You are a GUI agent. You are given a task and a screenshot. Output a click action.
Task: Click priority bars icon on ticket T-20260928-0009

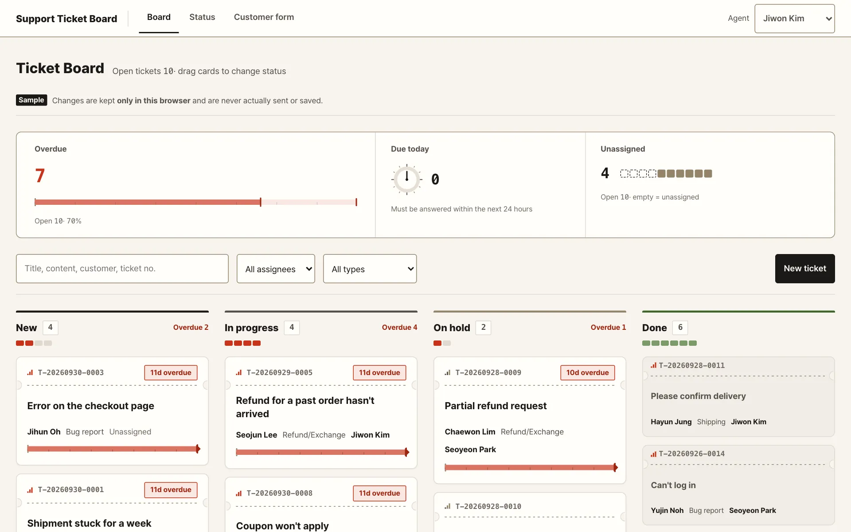tap(448, 373)
